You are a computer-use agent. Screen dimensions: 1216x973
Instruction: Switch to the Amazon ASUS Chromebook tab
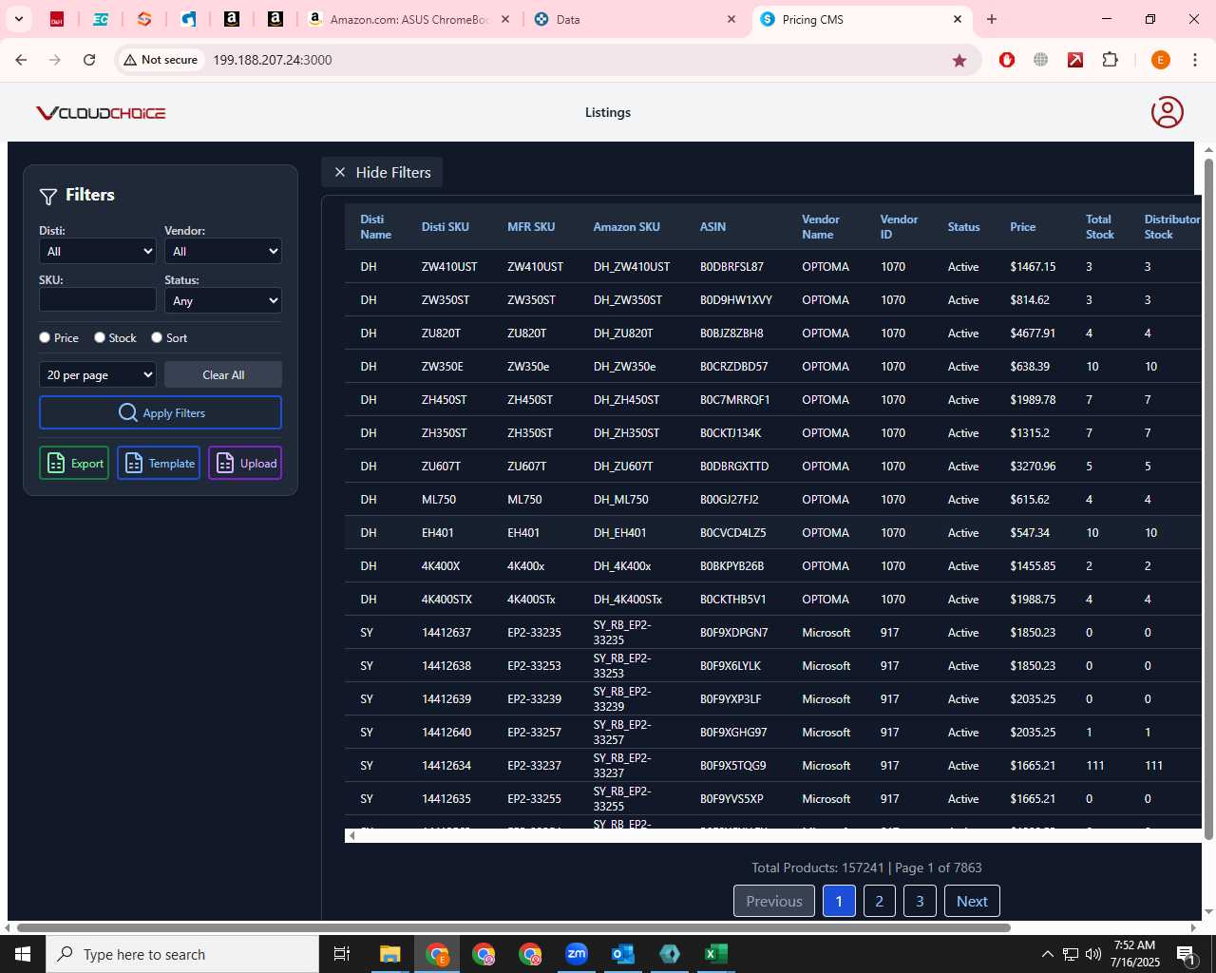408,19
